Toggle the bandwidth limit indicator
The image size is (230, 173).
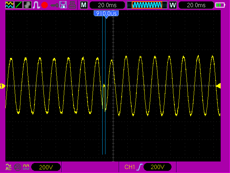pyautogui.click(x=18, y=167)
